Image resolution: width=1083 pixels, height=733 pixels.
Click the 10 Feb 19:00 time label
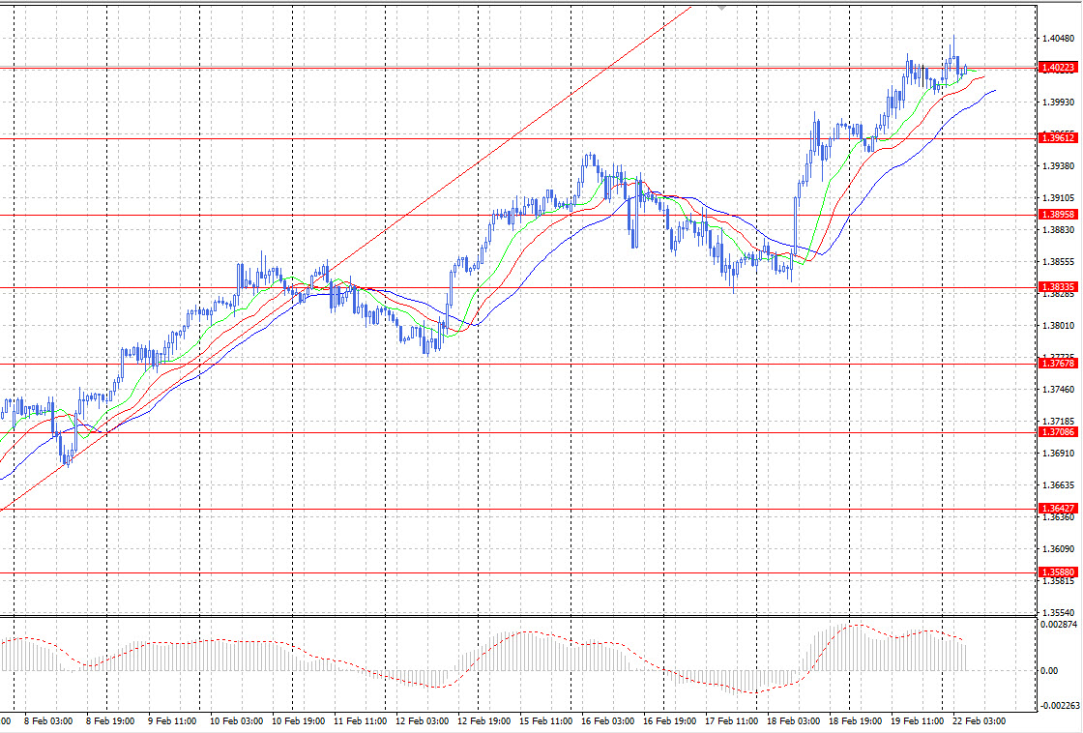[299, 721]
